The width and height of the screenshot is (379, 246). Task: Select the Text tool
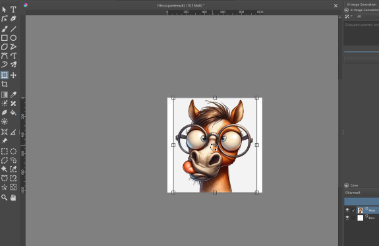(13, 9)
